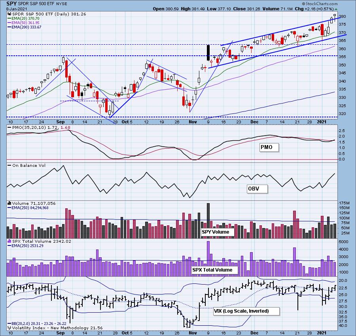Click the SPX Total Volume annotation box
Viewport: 356px width, 336px height.
tap(214, 270)
